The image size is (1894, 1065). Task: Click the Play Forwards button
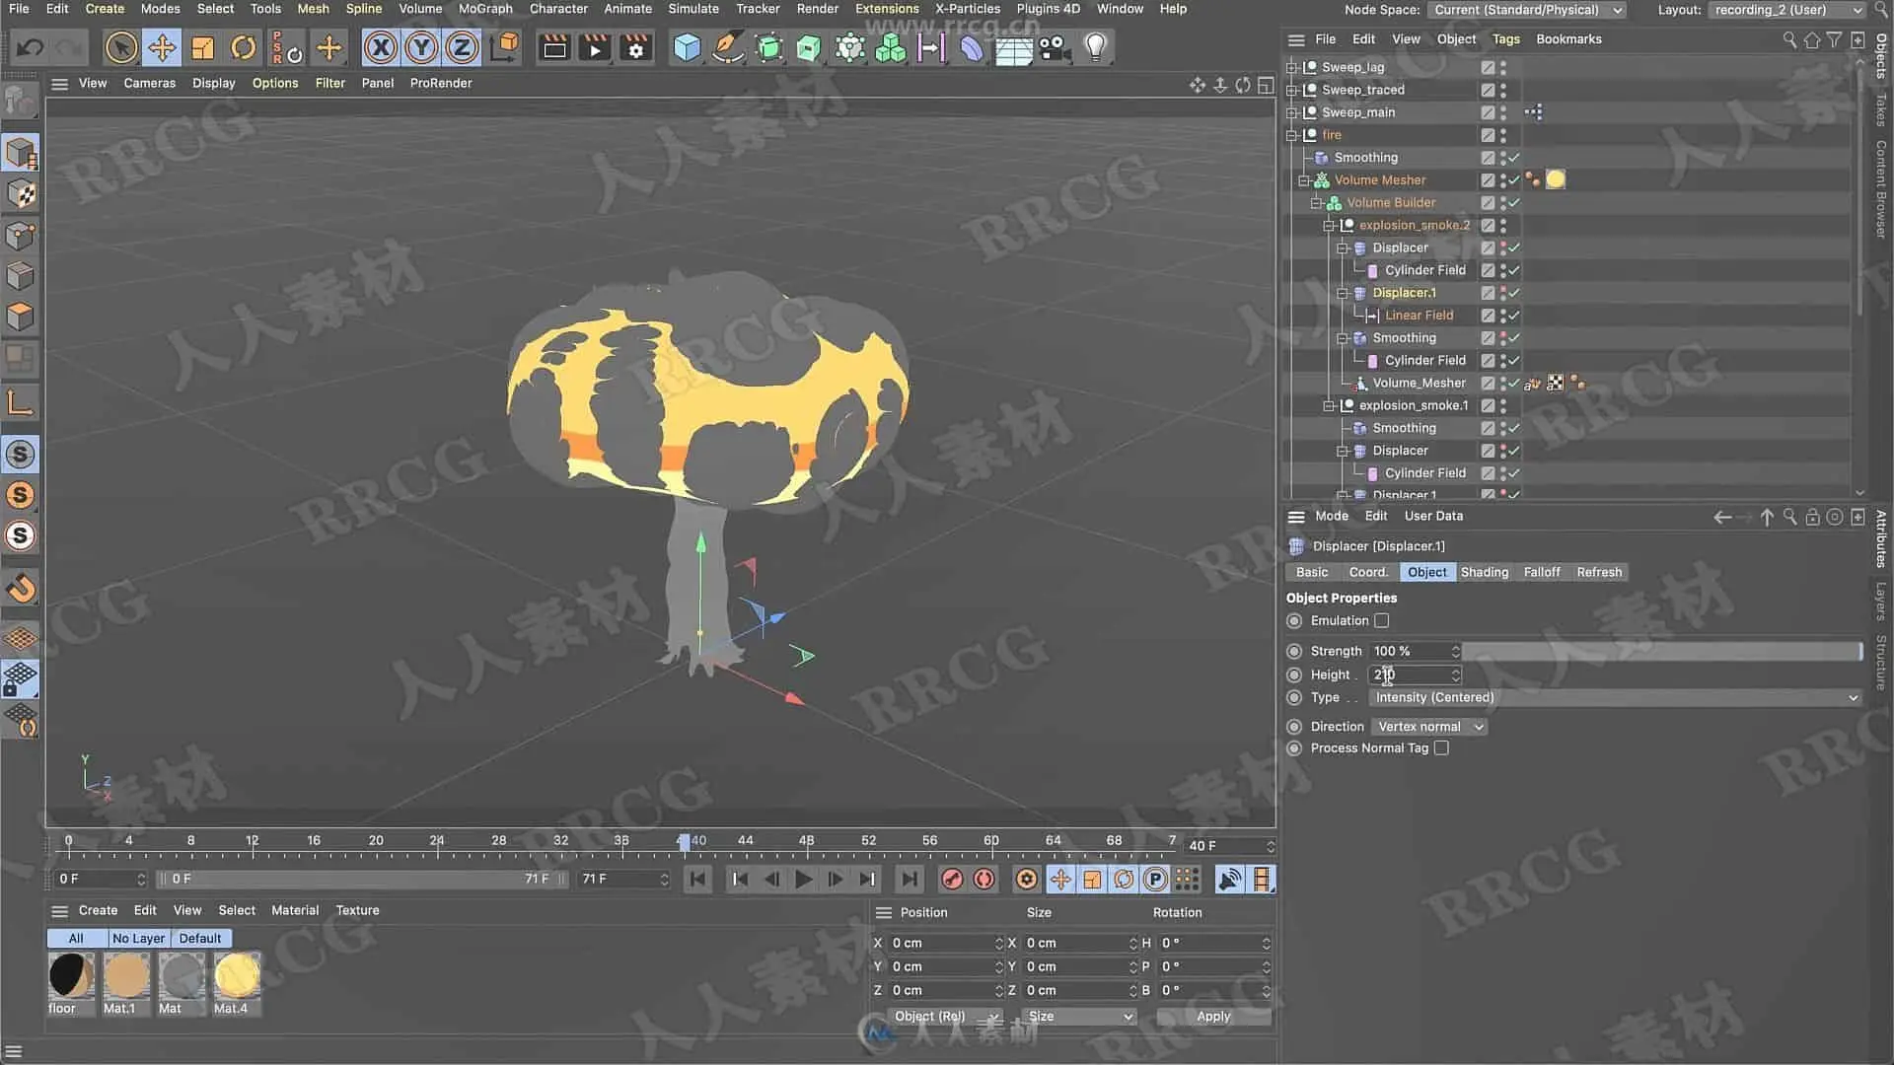click(x=804, y=879)
